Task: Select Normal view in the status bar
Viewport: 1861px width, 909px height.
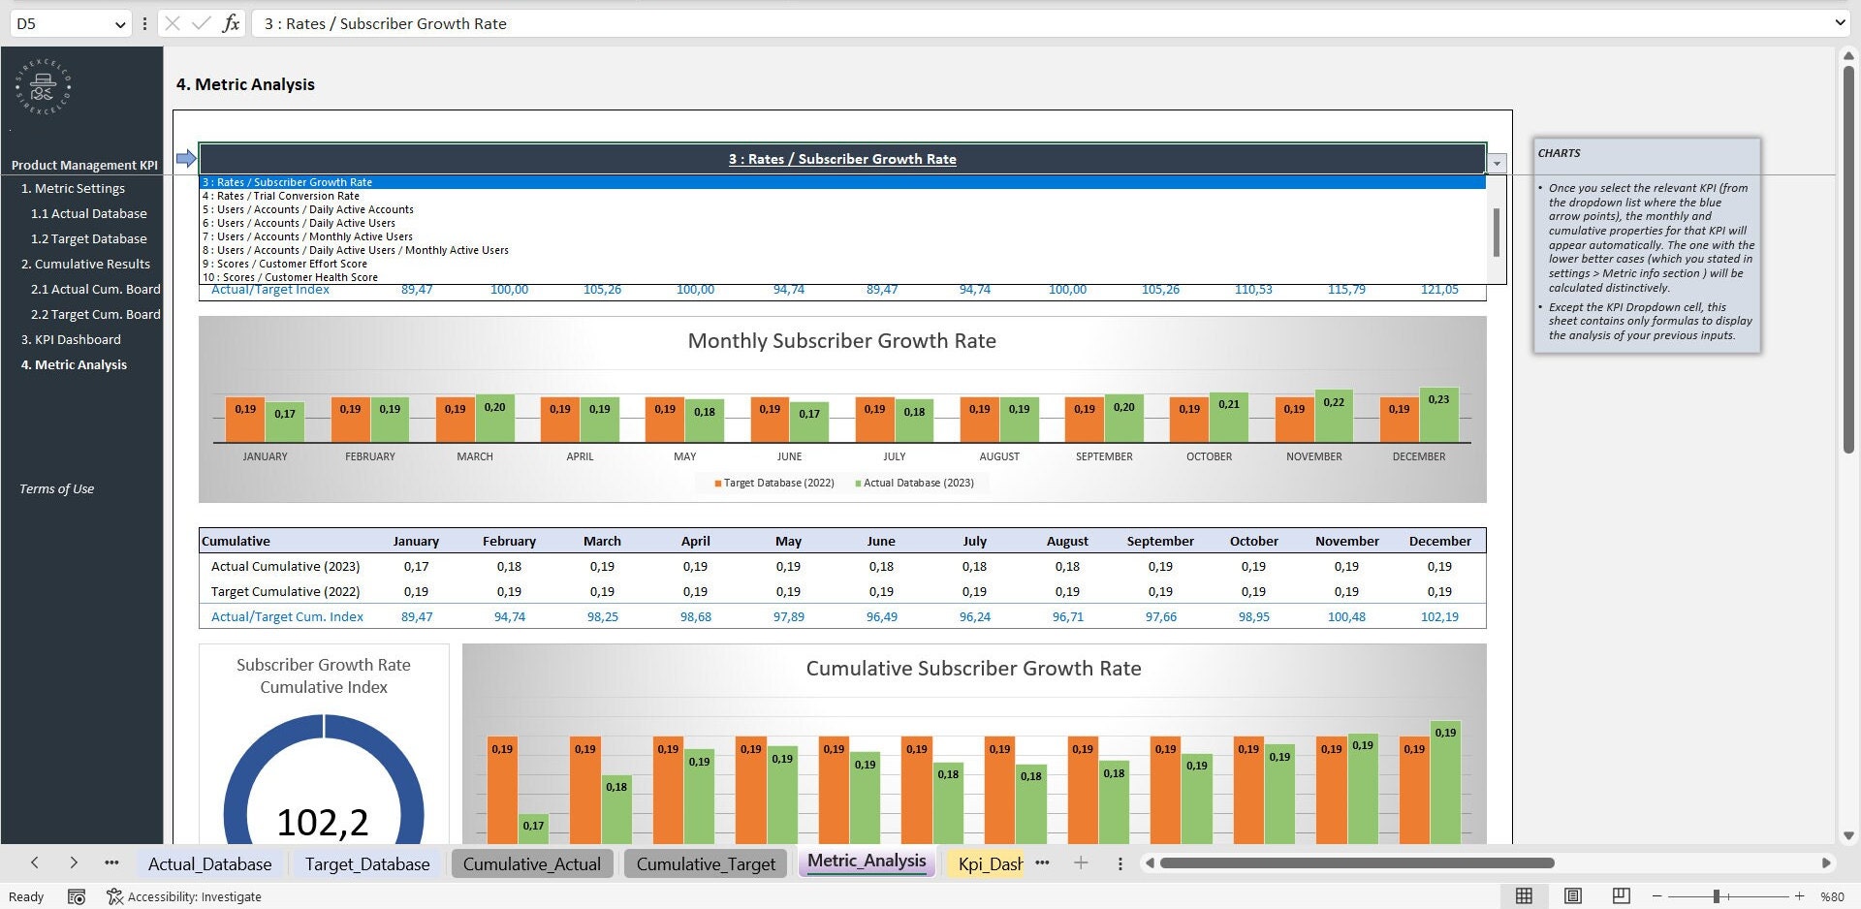Action: click(1524, 896)
